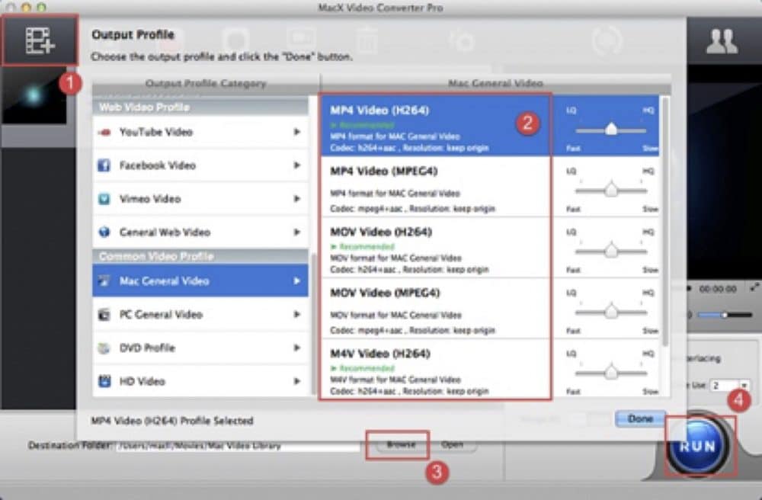Expand the General Web Video submenu arrow
Viewport: 762px width, 500px height.
coord(296,232)
